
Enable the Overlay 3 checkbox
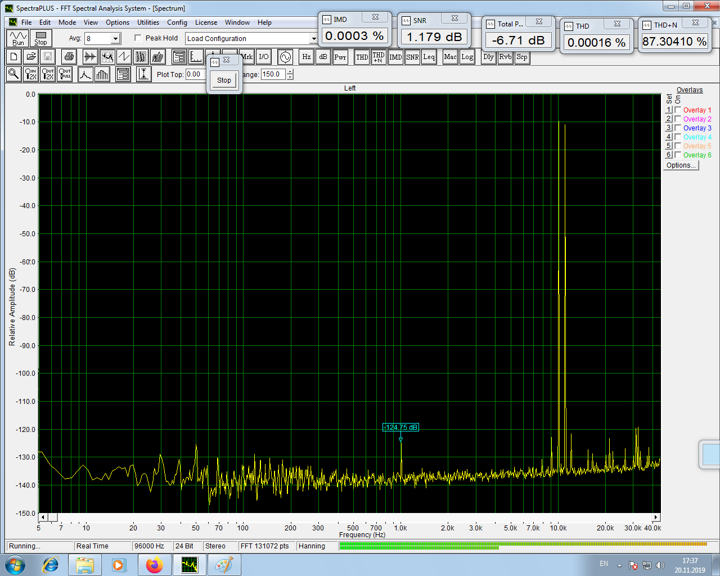pyautogui.click(x=678, y=128)
